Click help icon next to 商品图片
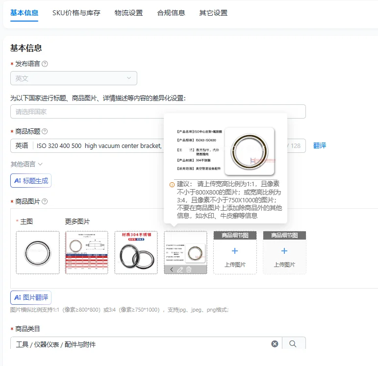Viewport: 378px width, 366px height. [45, 201]
